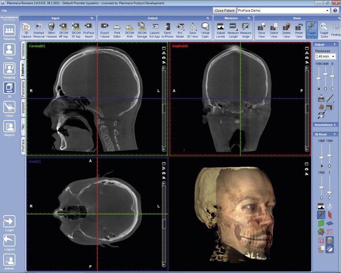
Task: Click the Coronal view vertical scrollbar
Action: (x=164, y=107)
